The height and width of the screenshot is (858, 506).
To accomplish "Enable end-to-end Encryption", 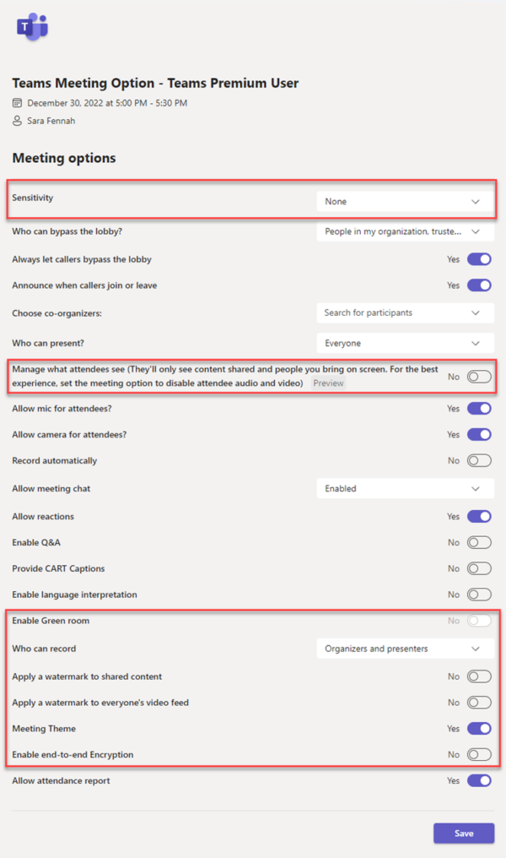I will tap(479, 754).
